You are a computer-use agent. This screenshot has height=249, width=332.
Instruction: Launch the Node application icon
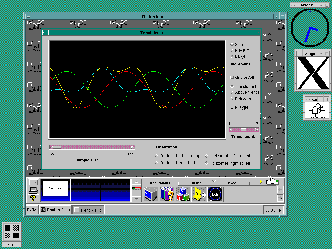pos(215,194)
